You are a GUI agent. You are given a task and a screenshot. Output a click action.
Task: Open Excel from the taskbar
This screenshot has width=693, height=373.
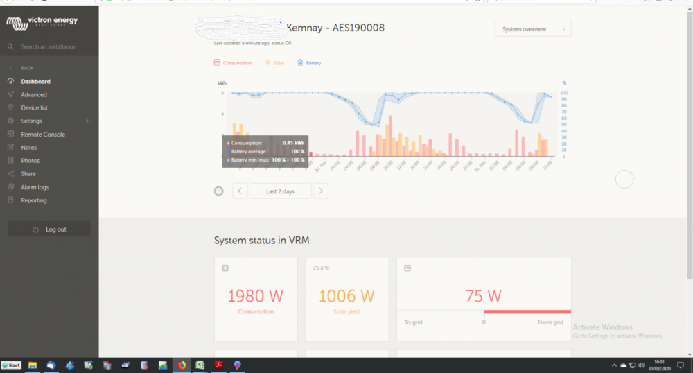point(200,365)
